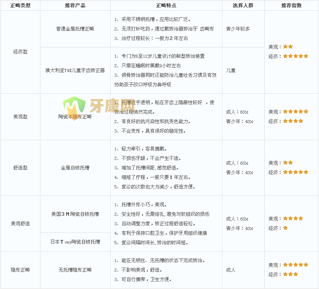Click the line 能在无钢丝、无托槽的状态下完成矫治

click(x=159, y=260)
